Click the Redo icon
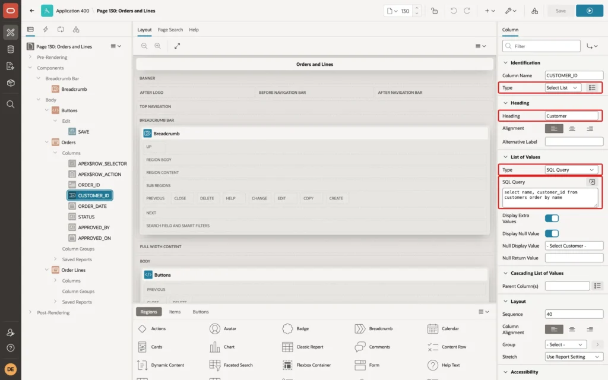 tap(467, 11)
